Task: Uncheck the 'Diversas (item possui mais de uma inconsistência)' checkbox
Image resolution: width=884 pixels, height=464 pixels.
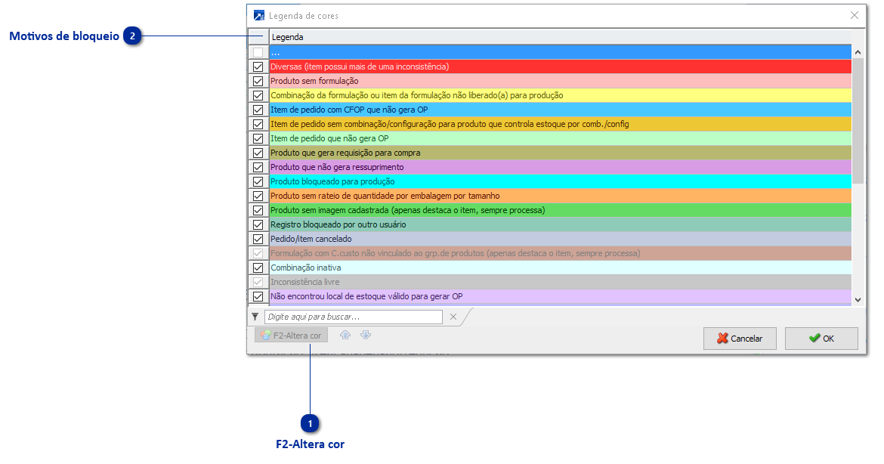Action: point(258,66)
